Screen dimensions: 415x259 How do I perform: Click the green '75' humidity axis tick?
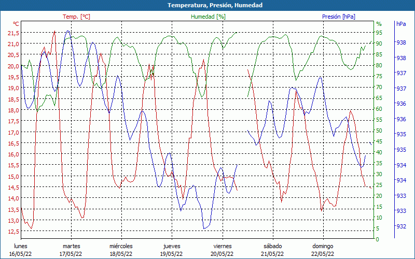pyautogui.click(x=379, y=76)
